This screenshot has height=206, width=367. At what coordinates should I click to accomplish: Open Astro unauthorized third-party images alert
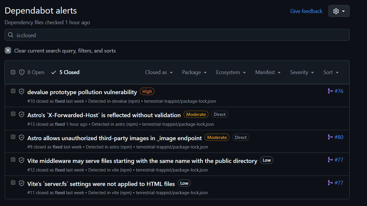[114, 138]
